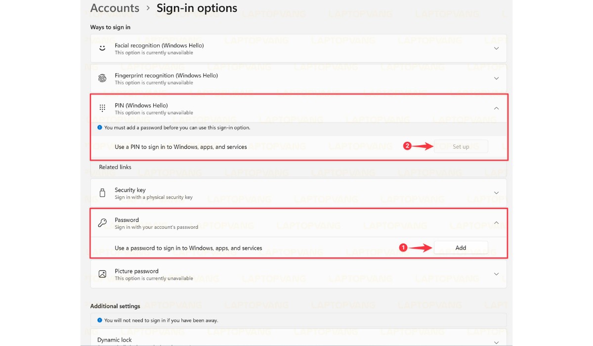Click Add to create a password
This screenshot has width=593, height=346.
461,248
